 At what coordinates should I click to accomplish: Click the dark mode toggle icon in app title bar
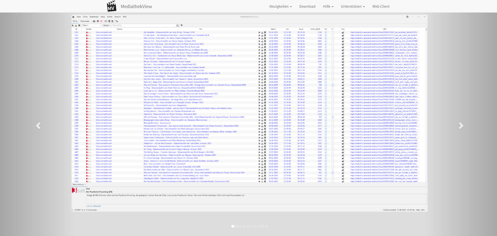pos(408,17)
